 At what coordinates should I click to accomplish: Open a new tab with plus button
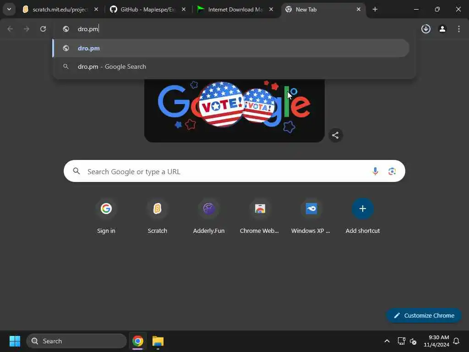(x=375, y=9)
